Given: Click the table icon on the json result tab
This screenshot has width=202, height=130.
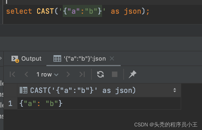Looking at the screenshot, I should click(x=57, y=59).
